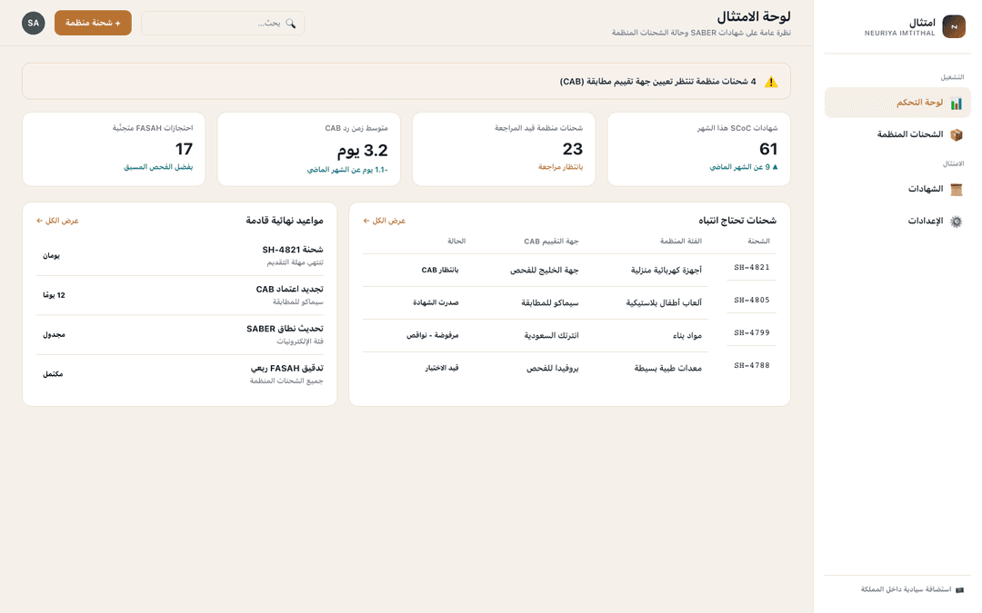This screenshot has width=982, height=613.
Task: Click shipment ID SH-4805 in table
Action: tap(752, 301)
